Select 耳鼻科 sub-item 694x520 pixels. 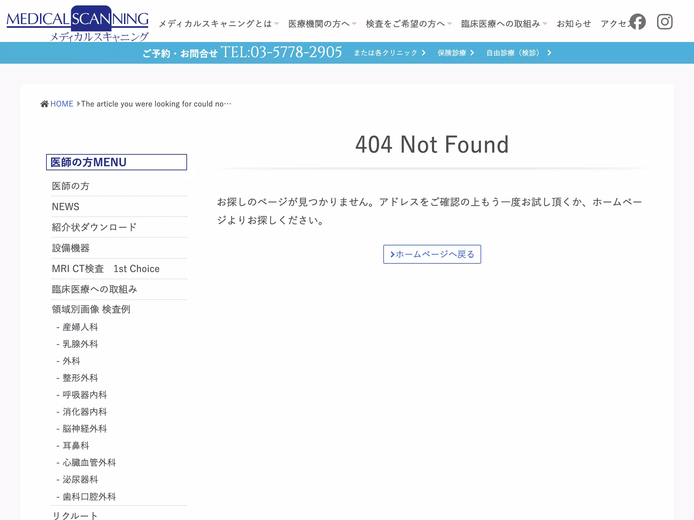[x=76, y=446]
